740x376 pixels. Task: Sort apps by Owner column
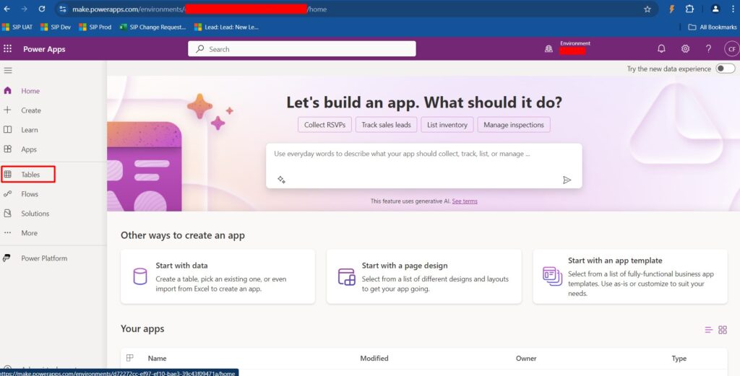pos(526,359)
